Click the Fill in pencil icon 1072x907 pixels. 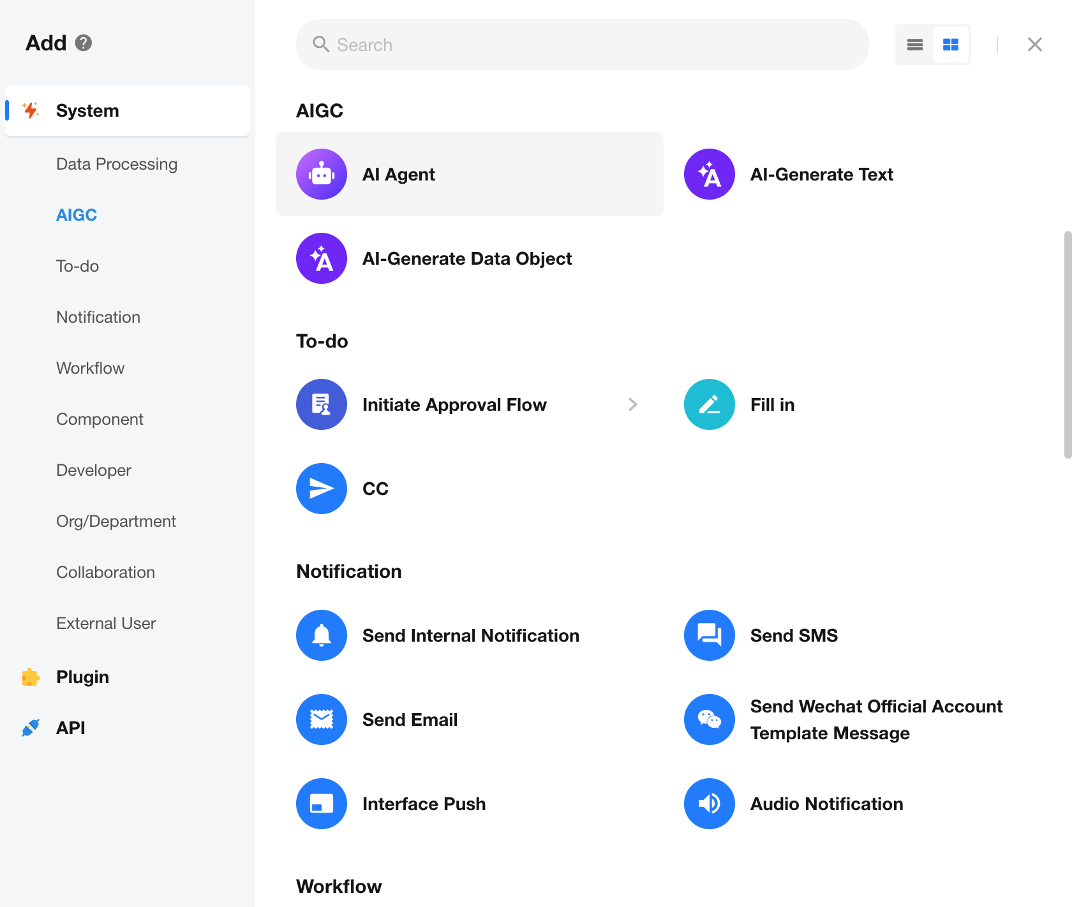point(709,404)
